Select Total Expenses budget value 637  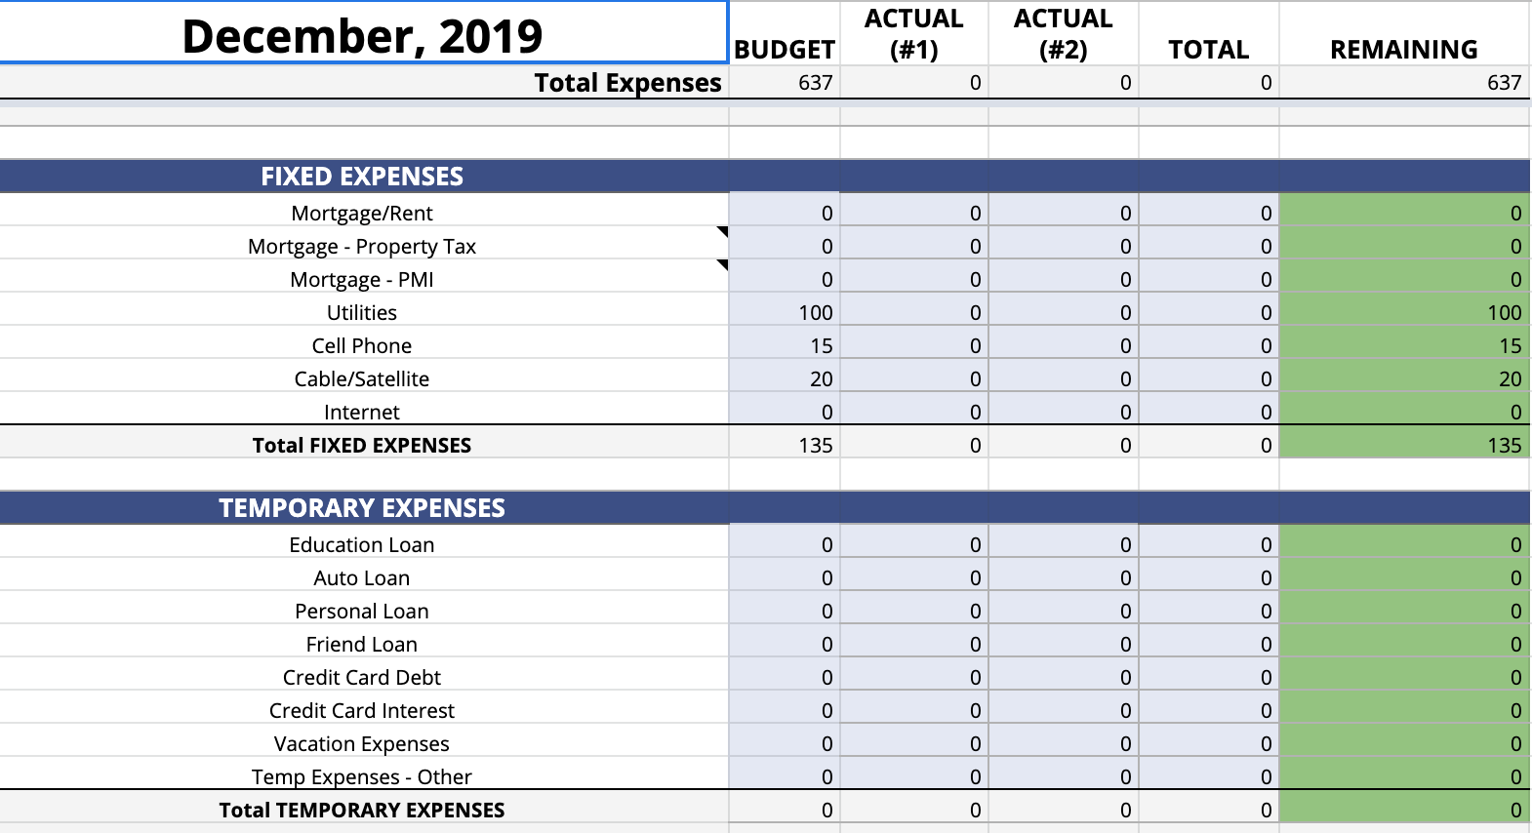pyautogui.click(x=785, y=83)
